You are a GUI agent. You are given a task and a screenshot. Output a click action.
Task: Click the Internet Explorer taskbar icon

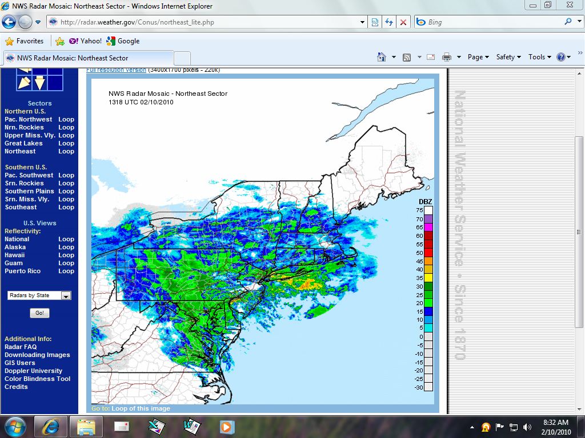(x=50, y=427)
